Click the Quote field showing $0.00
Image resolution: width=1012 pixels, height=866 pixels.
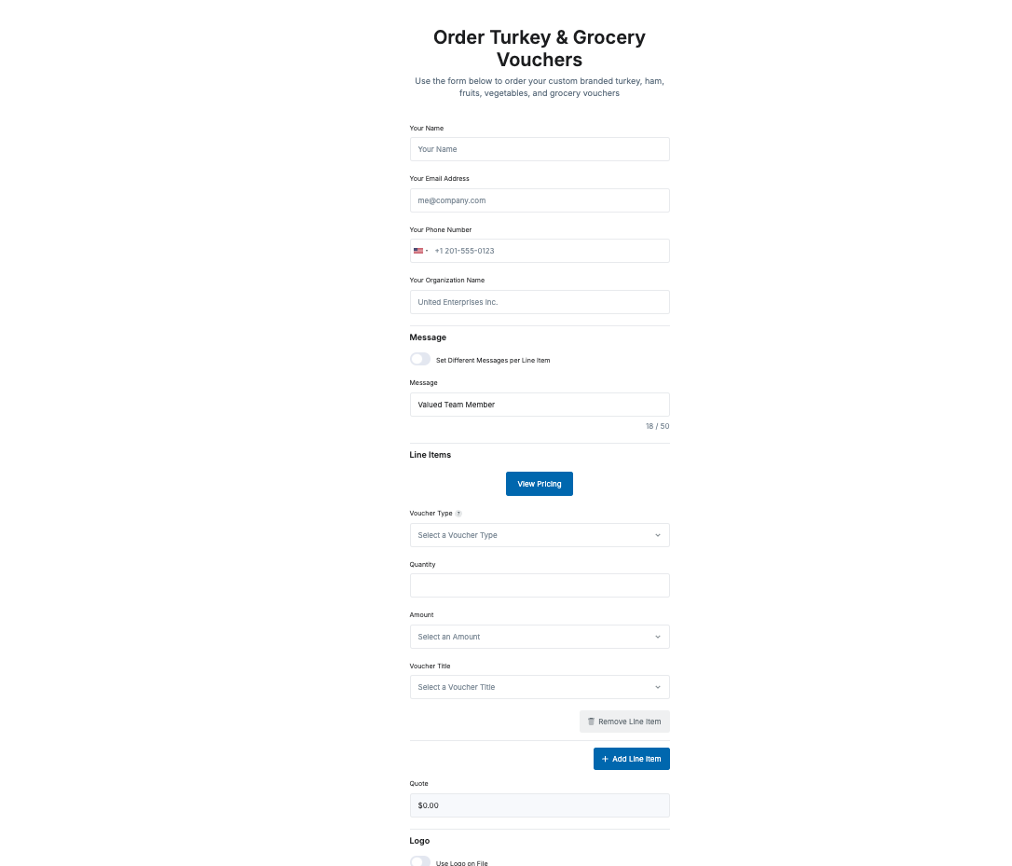tap(540, 805)
